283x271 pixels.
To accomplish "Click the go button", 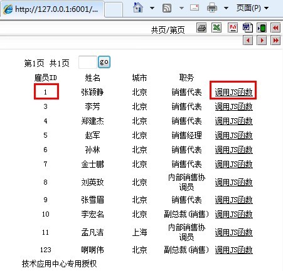I will coord(104,62).
